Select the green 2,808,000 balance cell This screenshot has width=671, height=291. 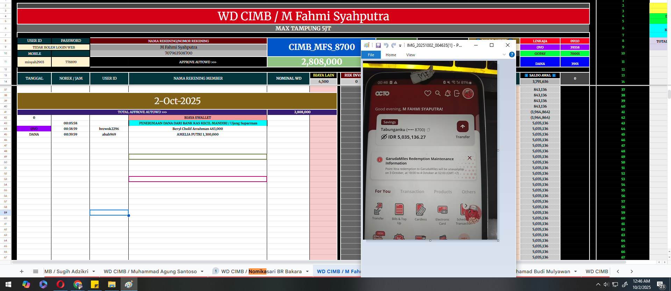(x=315, y=62)
